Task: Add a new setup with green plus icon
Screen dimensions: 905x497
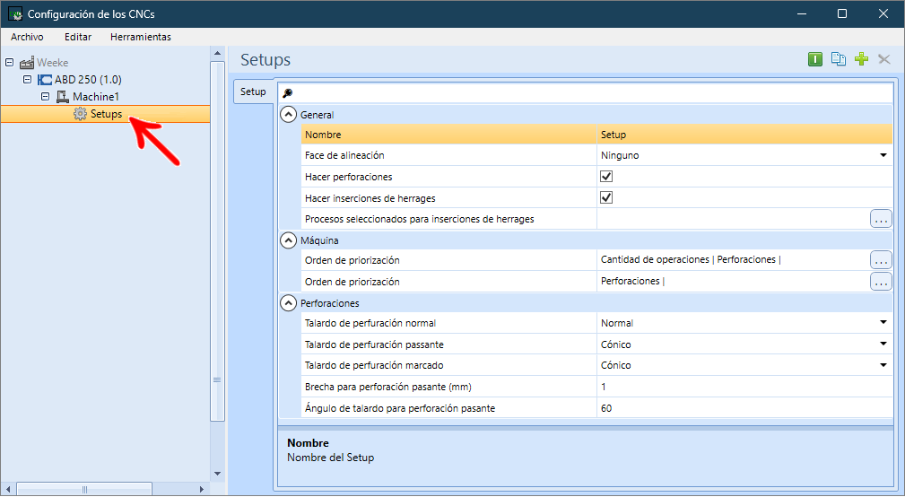Action: point(861,59)
